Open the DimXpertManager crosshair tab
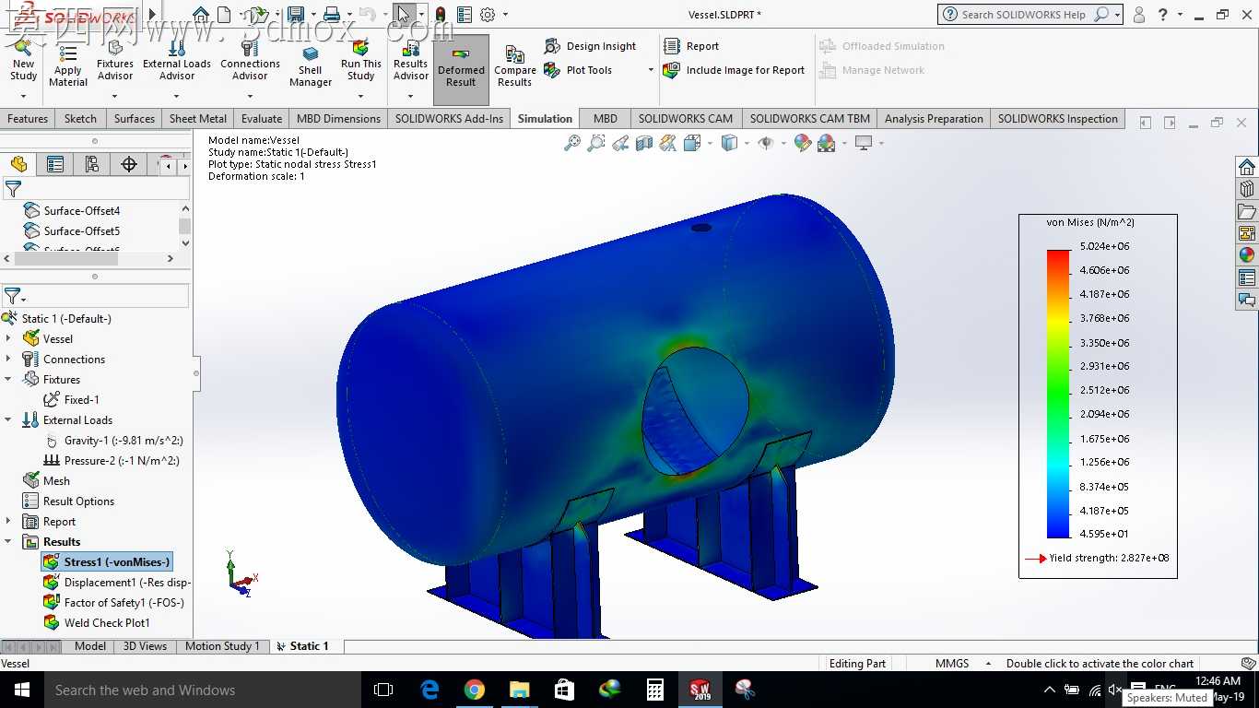1259x708 pixels. [x=129, y=164]
